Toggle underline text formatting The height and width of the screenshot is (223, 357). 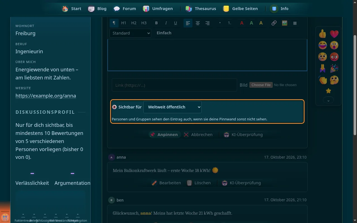point(175,23)
